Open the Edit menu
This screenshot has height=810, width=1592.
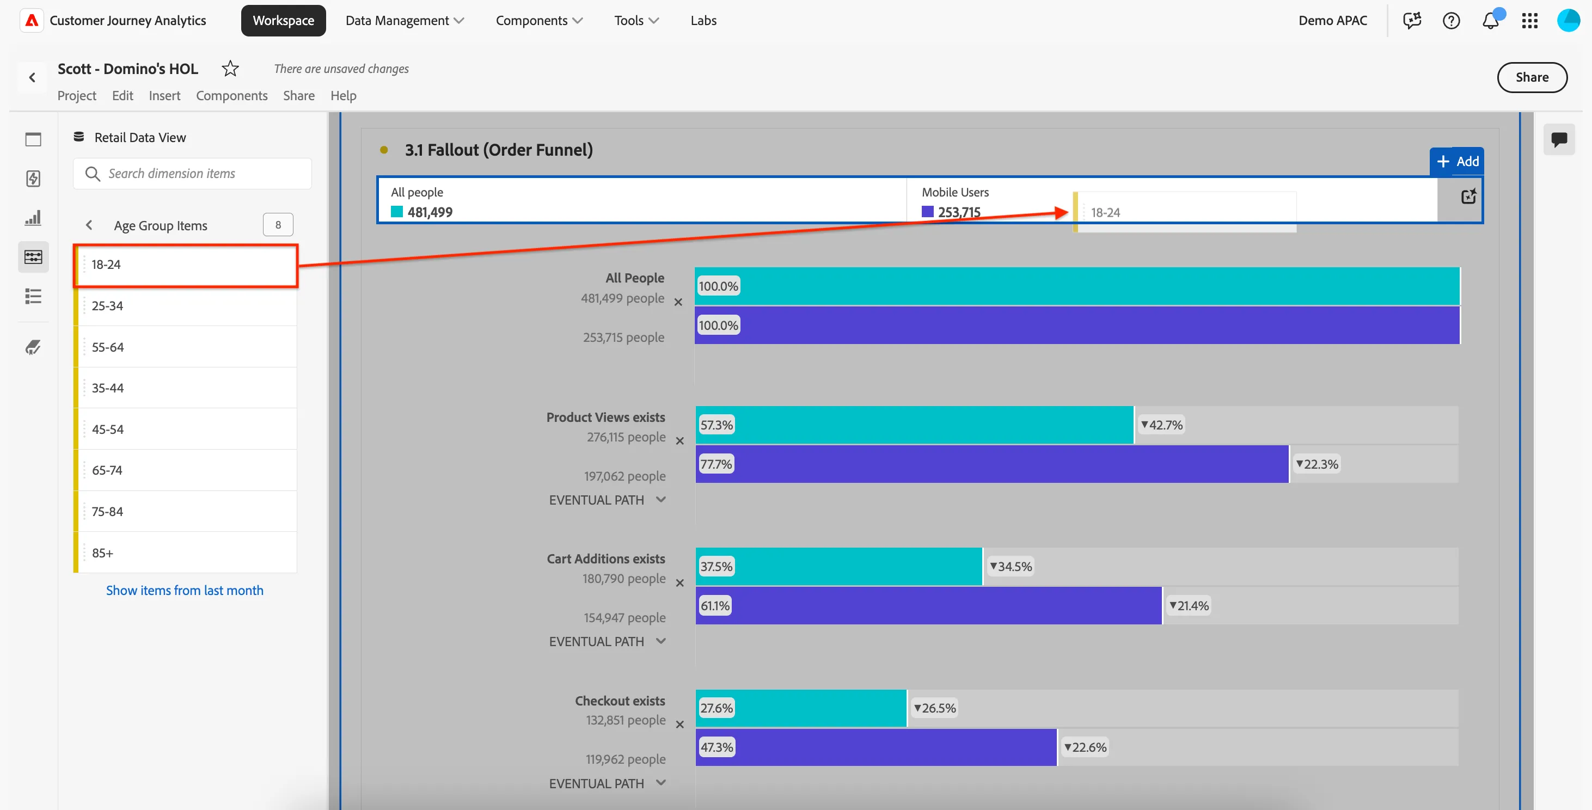point(123,95)
